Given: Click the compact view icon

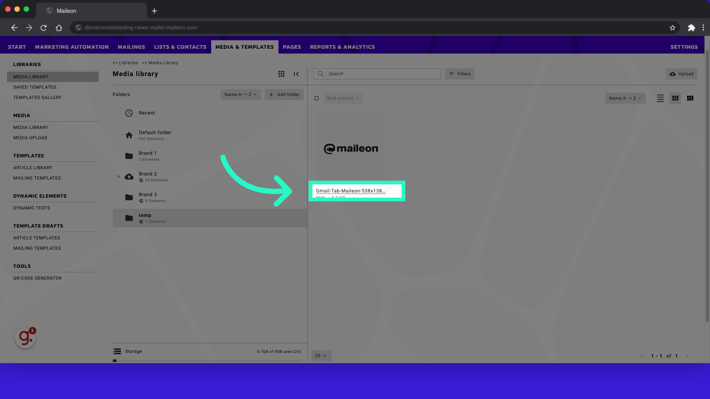Looking at the screenshot, I should 690,98.
